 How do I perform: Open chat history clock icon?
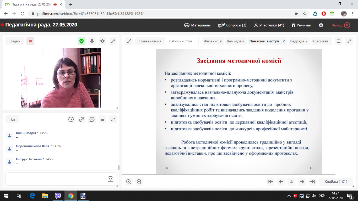[x=71, y=119]
